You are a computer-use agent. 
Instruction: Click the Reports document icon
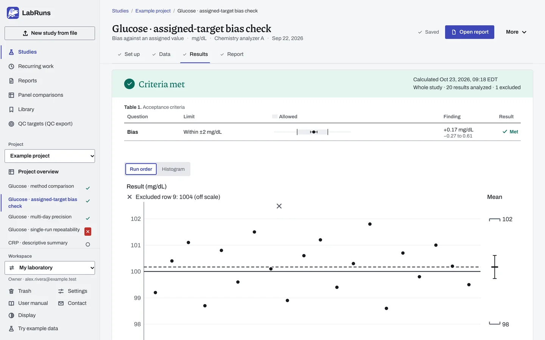point(11,81)
